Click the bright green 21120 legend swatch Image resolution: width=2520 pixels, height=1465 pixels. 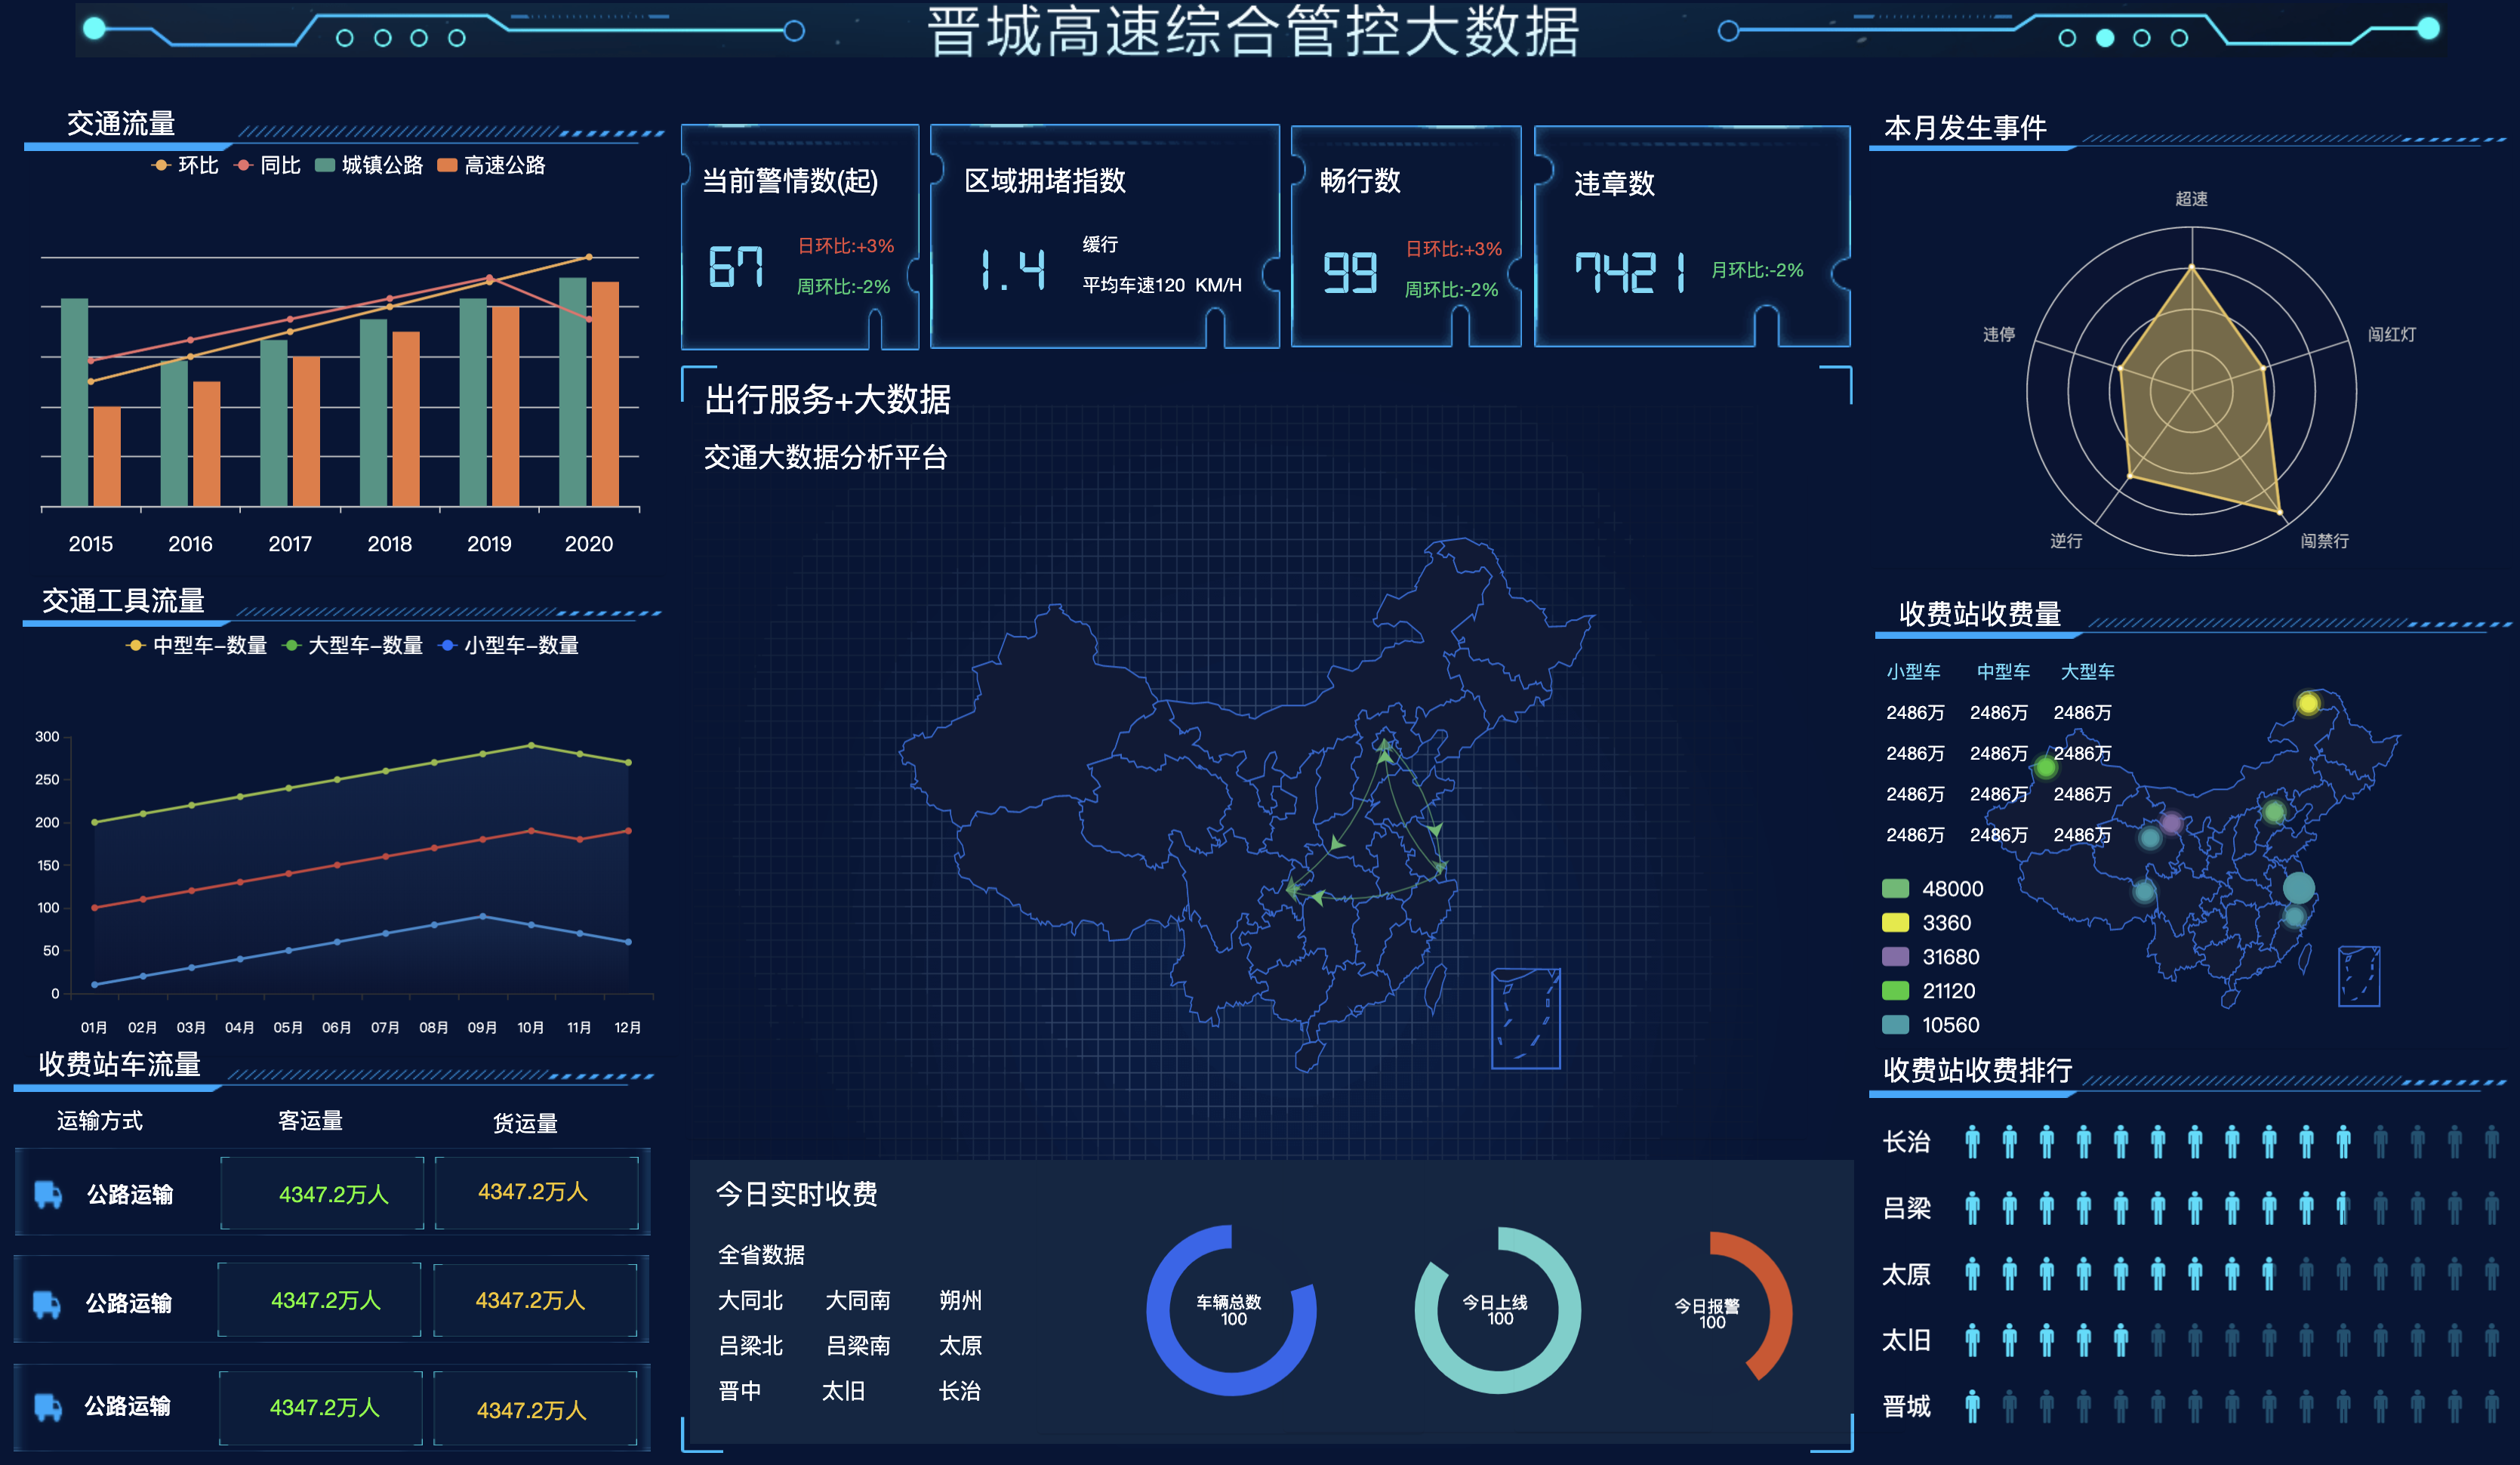(x=1895, y=990)
